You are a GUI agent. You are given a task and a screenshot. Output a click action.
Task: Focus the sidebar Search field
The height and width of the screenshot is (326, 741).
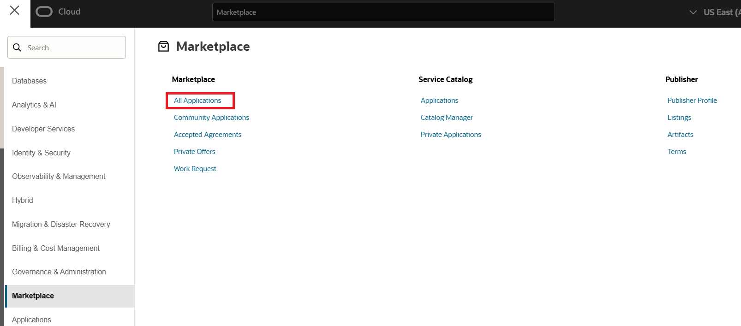[66, 47]
